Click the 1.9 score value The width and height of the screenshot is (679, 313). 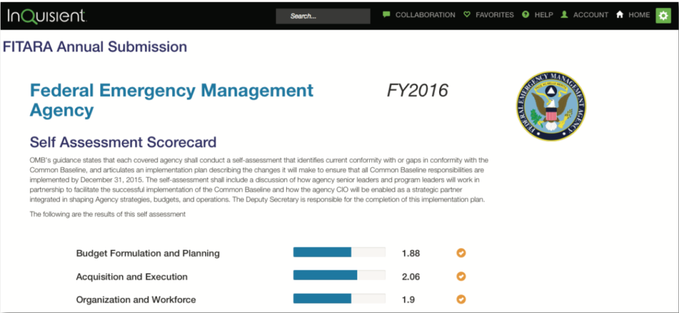pos(408,300)
